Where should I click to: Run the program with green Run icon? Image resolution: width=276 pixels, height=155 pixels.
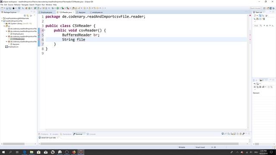point(57,8)
